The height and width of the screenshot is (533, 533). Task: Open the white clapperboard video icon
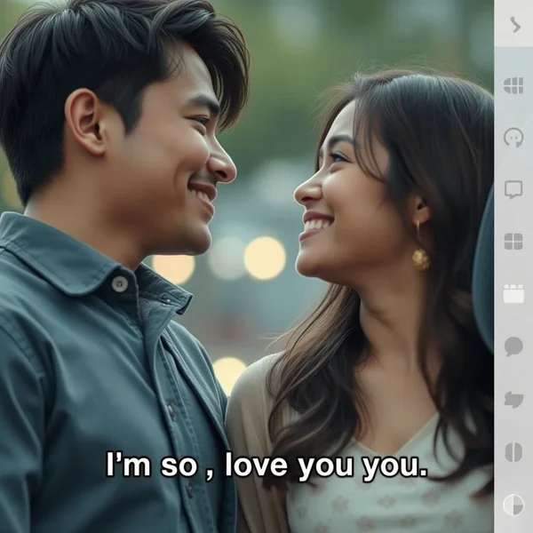[513, 294]
